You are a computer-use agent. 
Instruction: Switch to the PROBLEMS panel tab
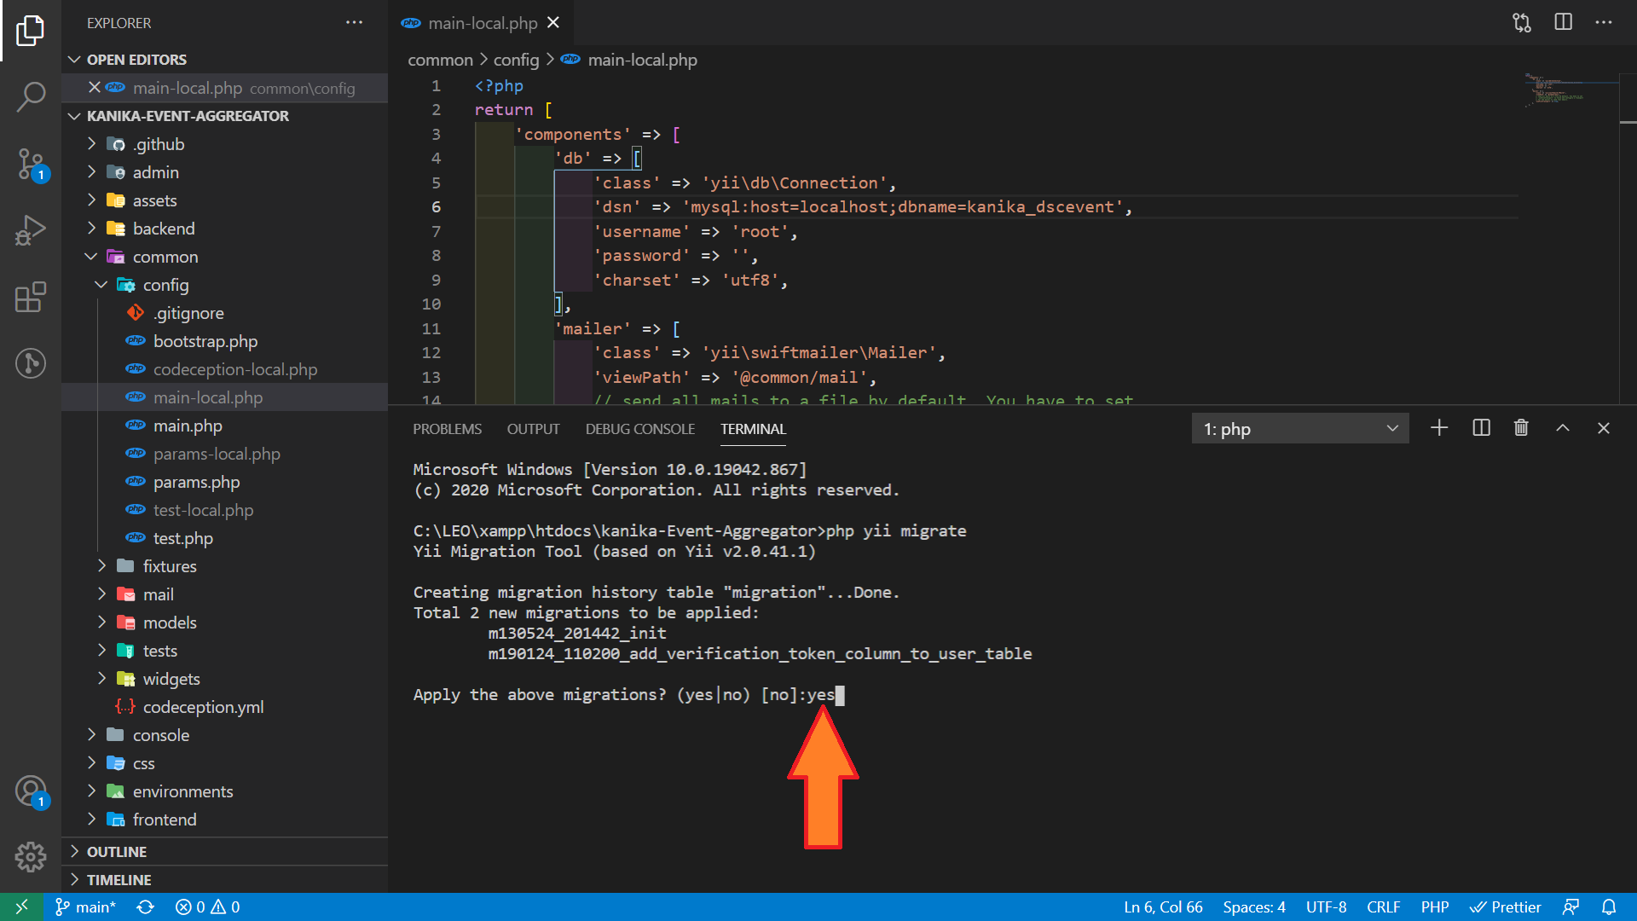click(x=448, y=429)
